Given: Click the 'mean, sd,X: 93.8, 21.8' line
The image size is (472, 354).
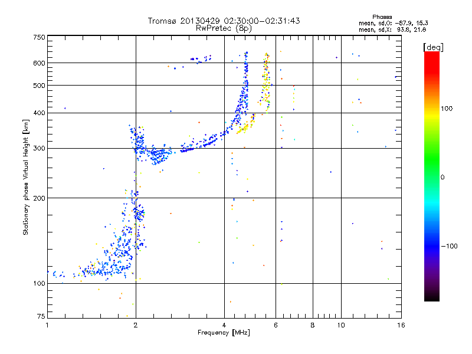Looking at the screenshot, I should click(392, 29).
